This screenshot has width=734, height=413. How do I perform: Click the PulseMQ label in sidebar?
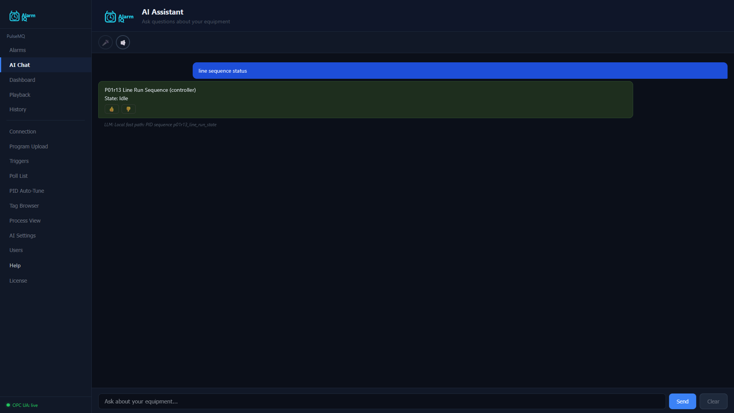(16, 36)
